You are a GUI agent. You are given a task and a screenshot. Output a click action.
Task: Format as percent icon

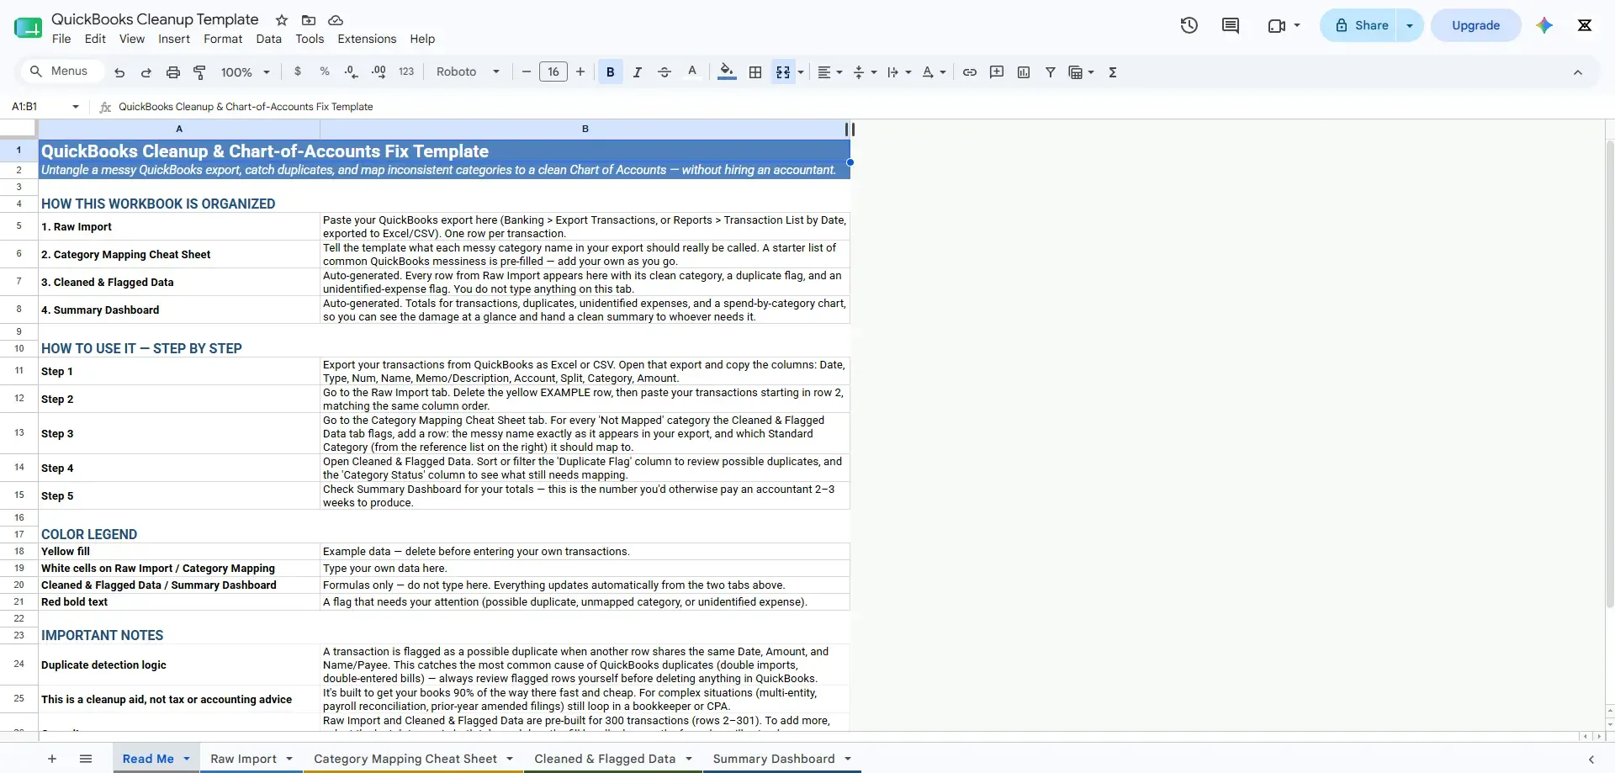(x=325, y=72)
